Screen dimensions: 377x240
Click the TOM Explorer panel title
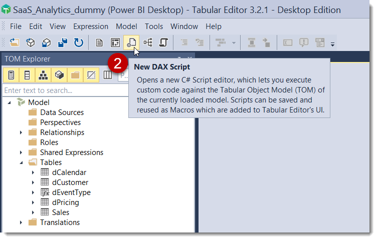pyautogui.click(x=28, y=58)
